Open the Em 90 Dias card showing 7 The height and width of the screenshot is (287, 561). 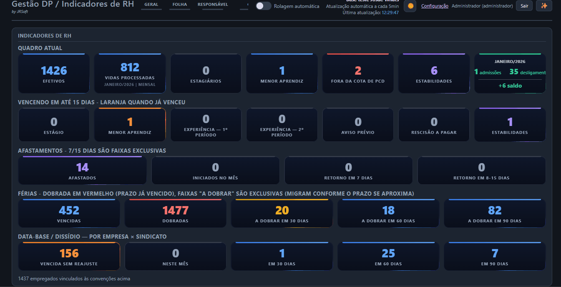(495, 256)
